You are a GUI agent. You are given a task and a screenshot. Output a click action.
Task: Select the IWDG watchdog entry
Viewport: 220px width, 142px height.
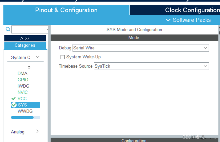23,86
